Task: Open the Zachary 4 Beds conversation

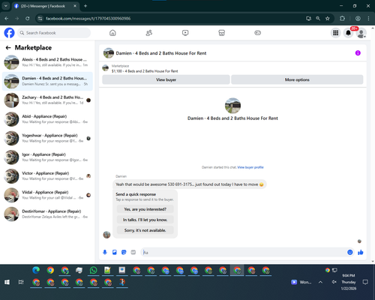Action: pos(47,100)
